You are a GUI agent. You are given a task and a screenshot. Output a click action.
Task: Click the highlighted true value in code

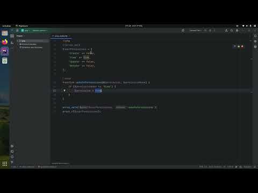tap(98, 91)
